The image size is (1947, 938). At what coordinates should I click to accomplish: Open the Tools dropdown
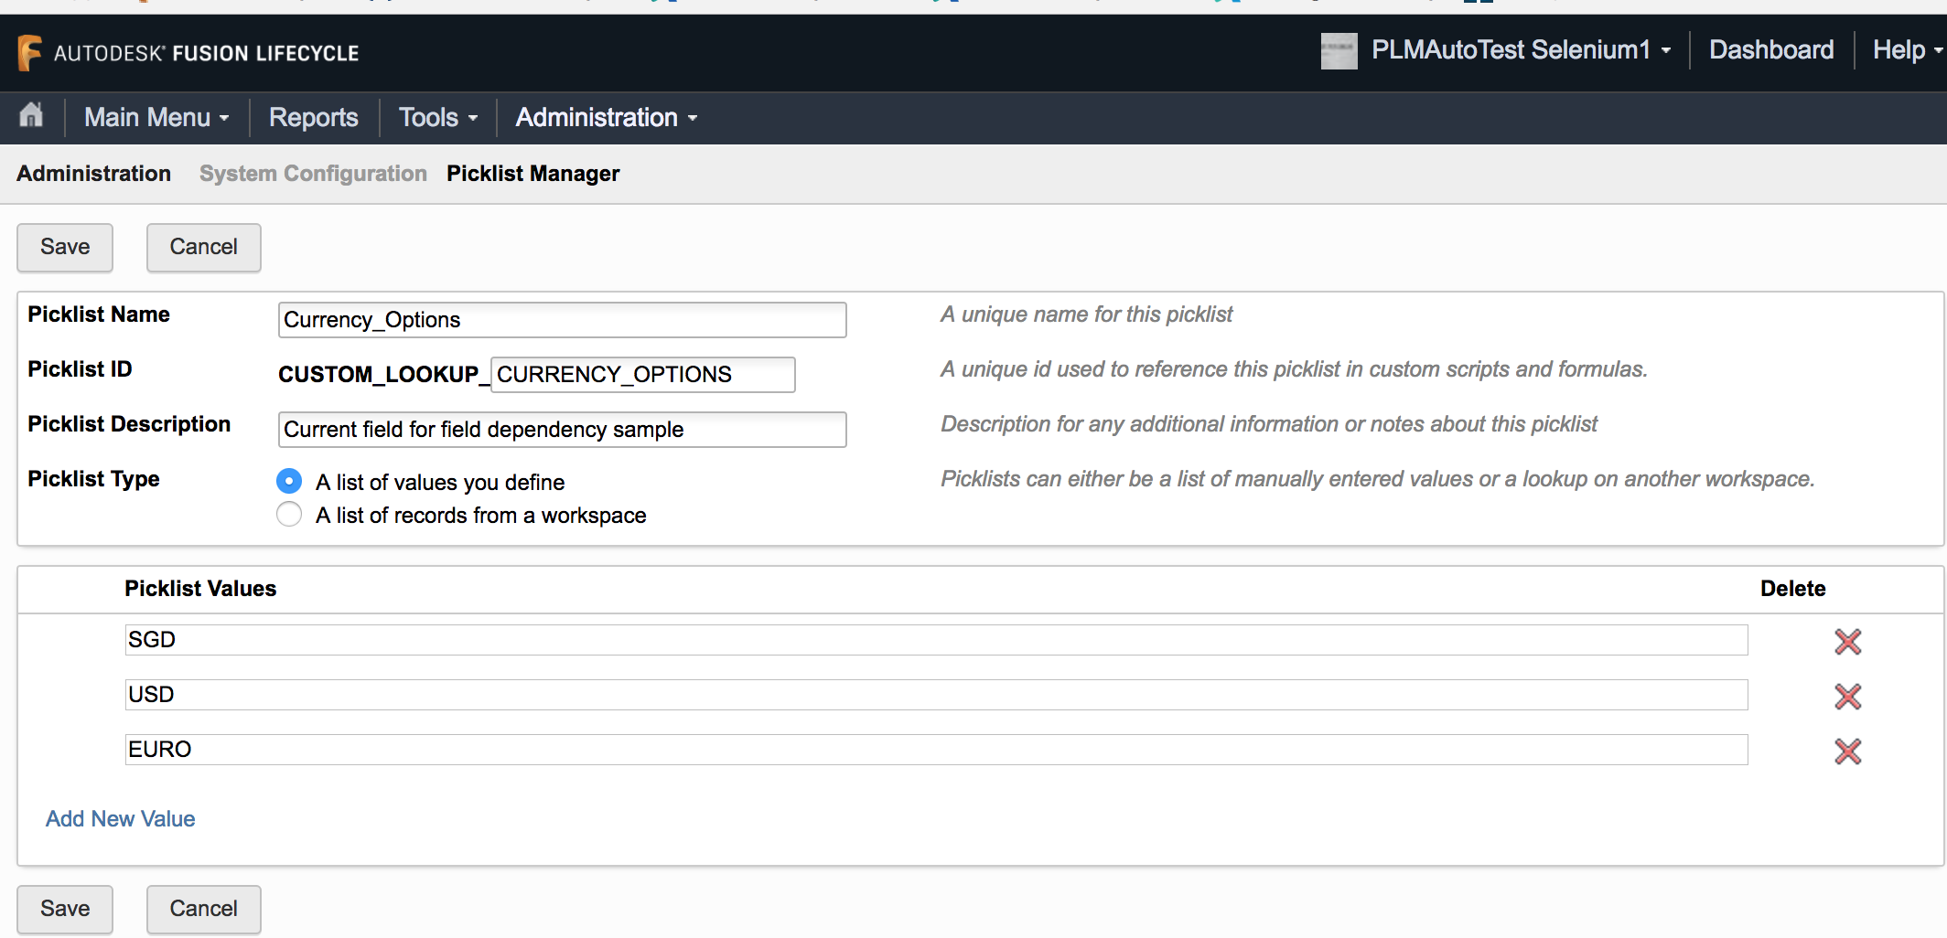436,117
